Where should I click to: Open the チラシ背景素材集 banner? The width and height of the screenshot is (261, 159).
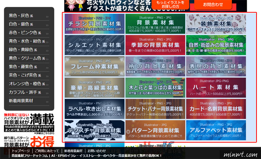[x=95, y=24]
